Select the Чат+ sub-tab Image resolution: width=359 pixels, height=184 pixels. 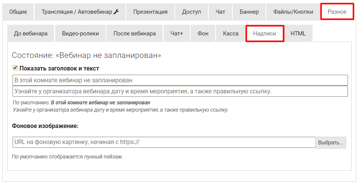point(177,34)
